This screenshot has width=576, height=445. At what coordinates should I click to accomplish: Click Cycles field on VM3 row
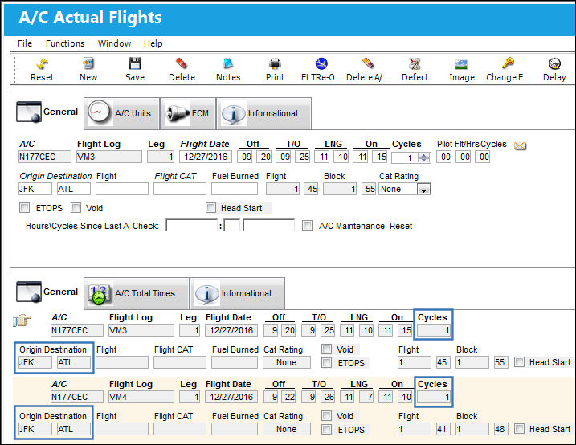click(434, 330)
